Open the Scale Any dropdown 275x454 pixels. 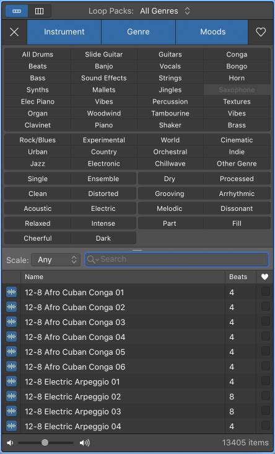coord(56,259)
